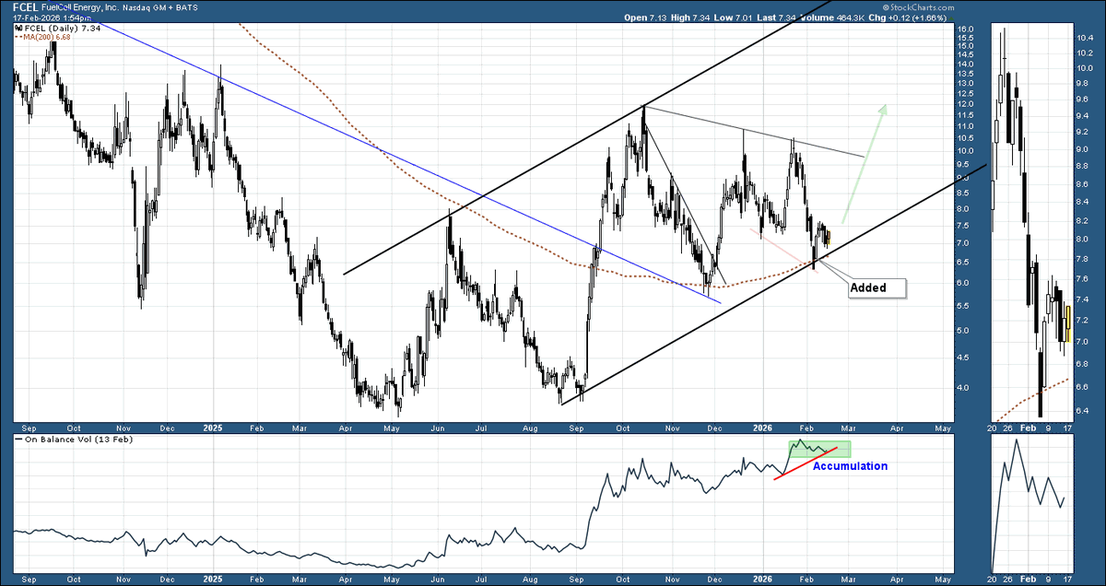
Task: Click the 14.0 price axis label
Action: [965, 64]
